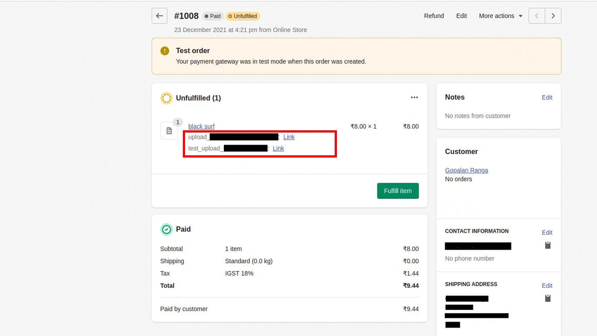Edit the Contact Information section
This screenshot has height=336, width=597.
547,232
